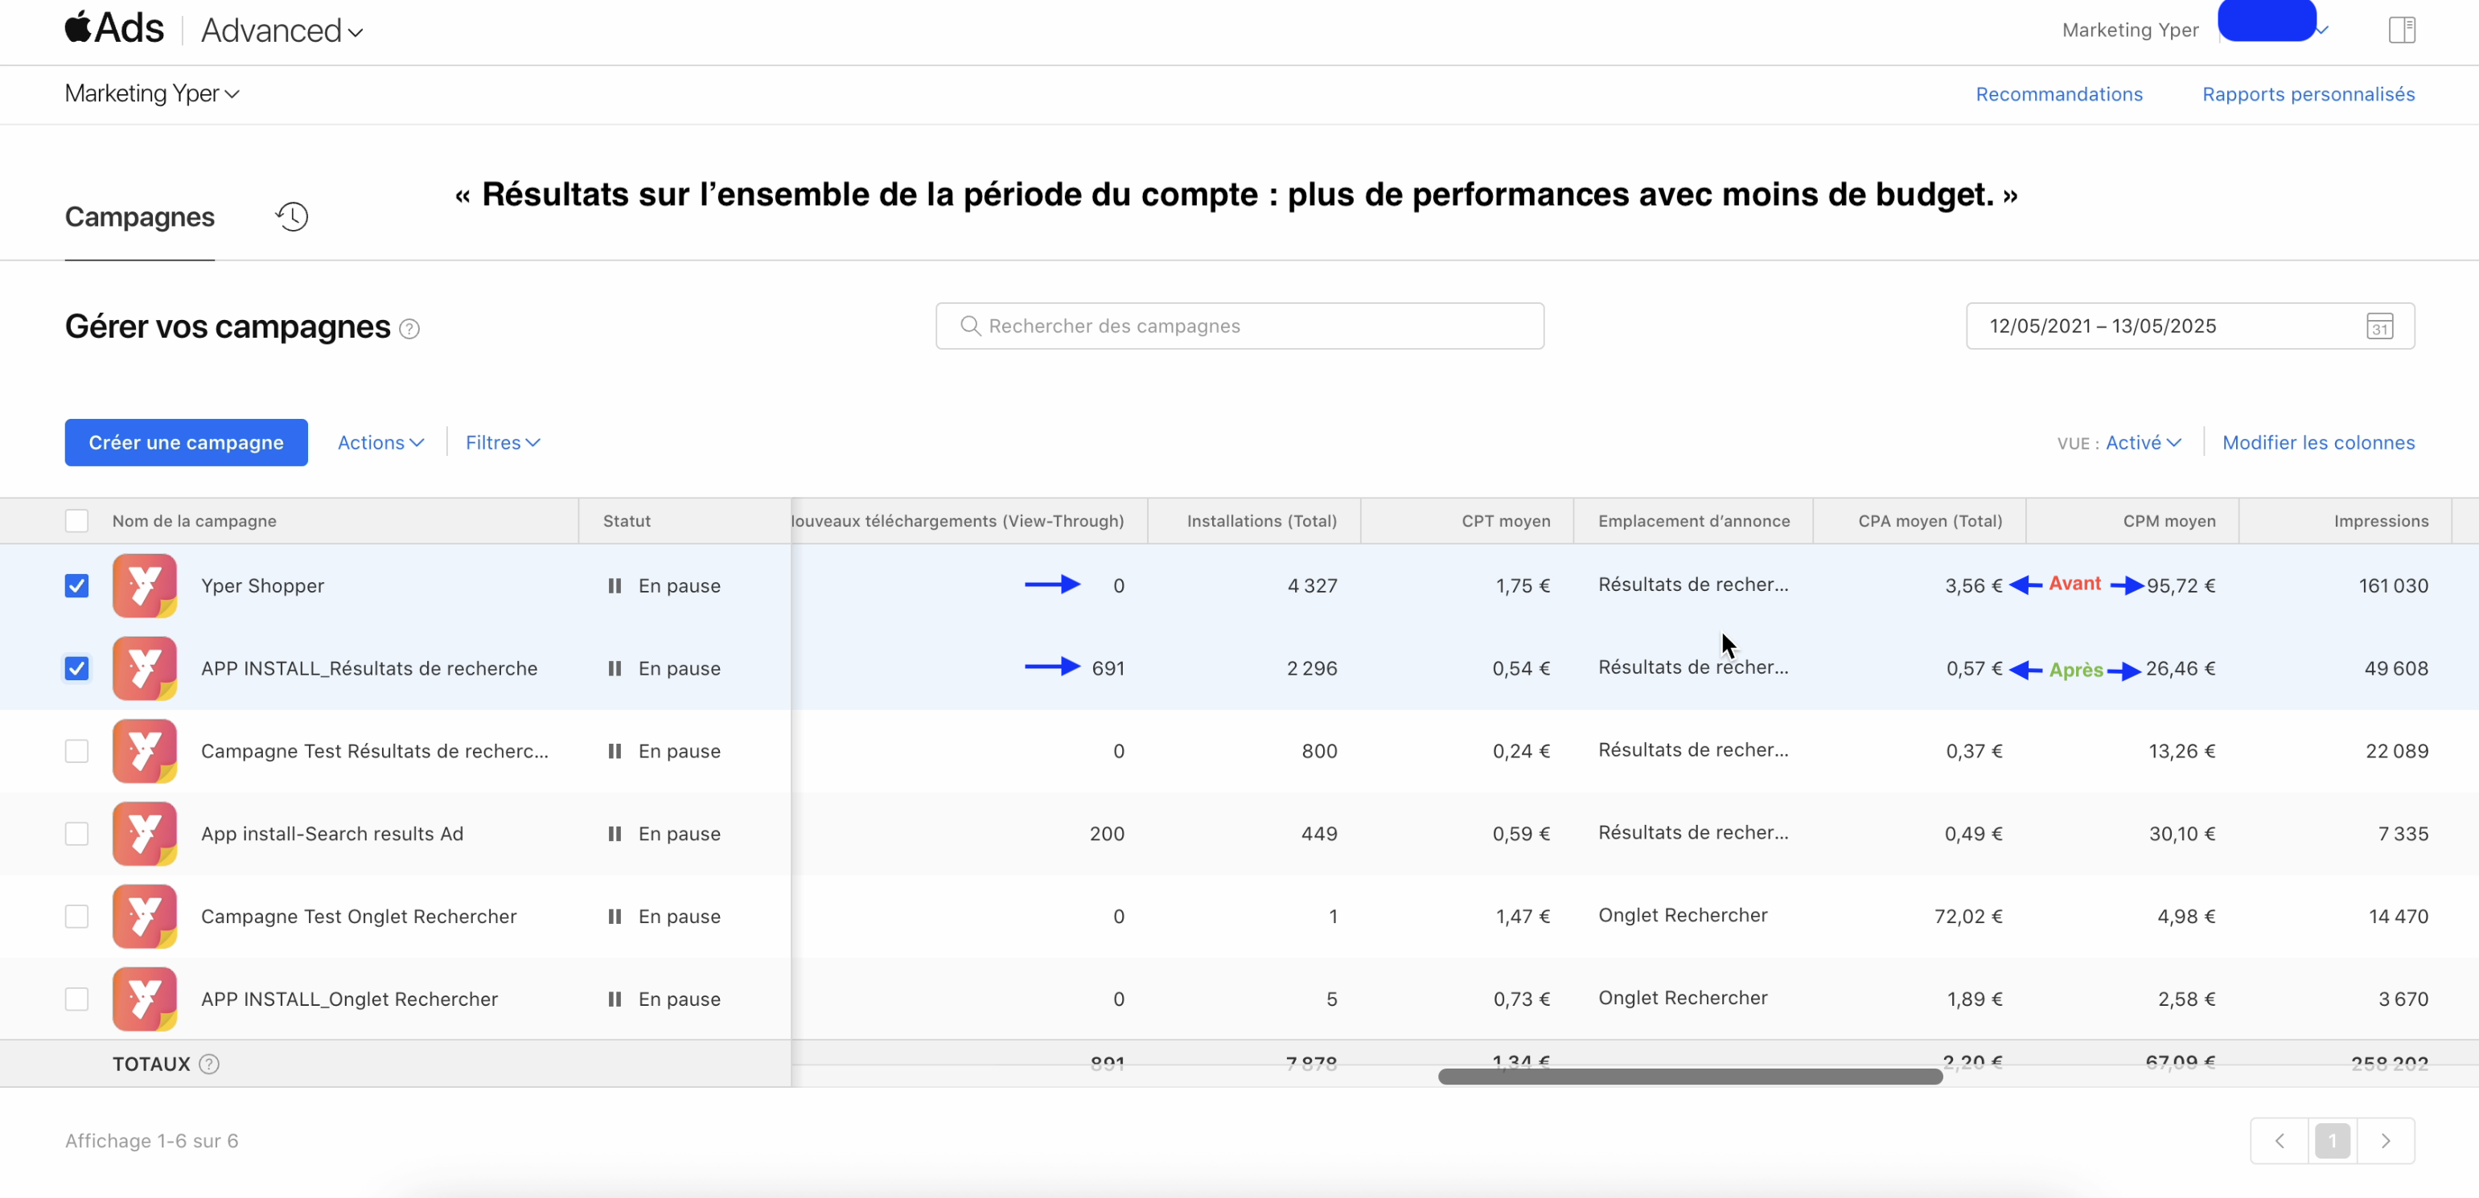Check the Campagne Test Résultats de recherche checkbox

[76, 750]
